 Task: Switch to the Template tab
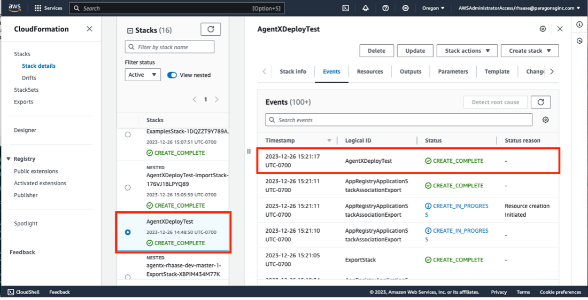497,72
